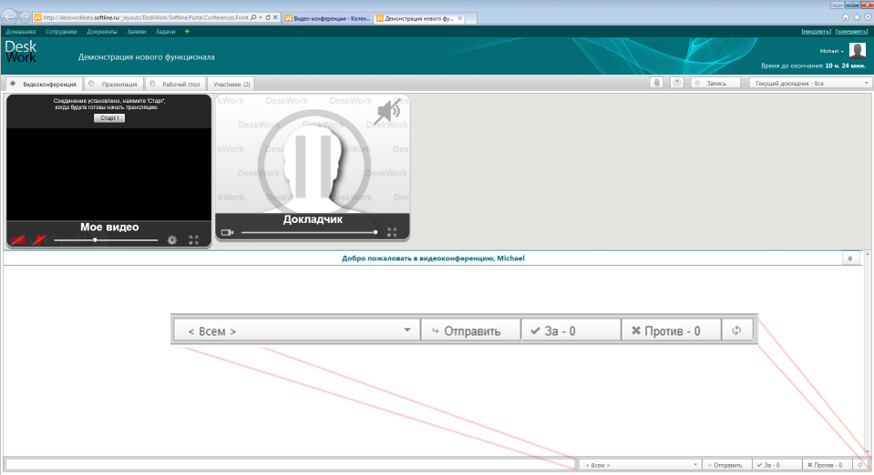Click the продлить link
Screen dimensions: 874x475
click(x=816, y=32)
